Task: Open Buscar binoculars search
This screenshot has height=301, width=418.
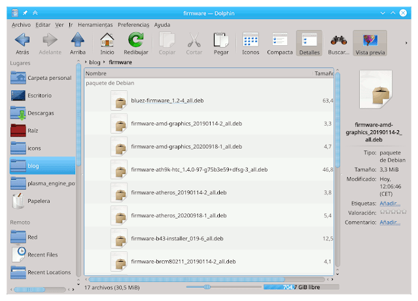Action: (339, 44)
